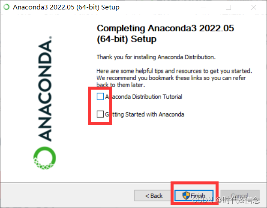Viewport: 267px width, 208px height.
Task: Tick the Getting Started with Anaconda checkbox
Action: pyautogui.click(x=100, y=114)
